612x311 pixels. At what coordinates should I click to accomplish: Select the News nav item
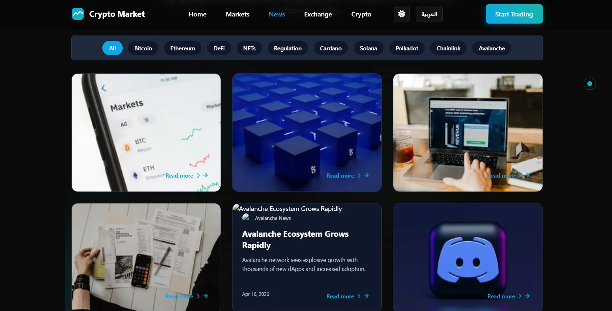[277, 14]
